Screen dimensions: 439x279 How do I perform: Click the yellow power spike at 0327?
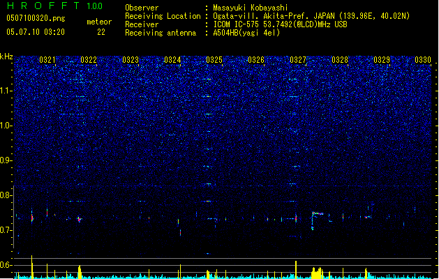tap(296, 270)
